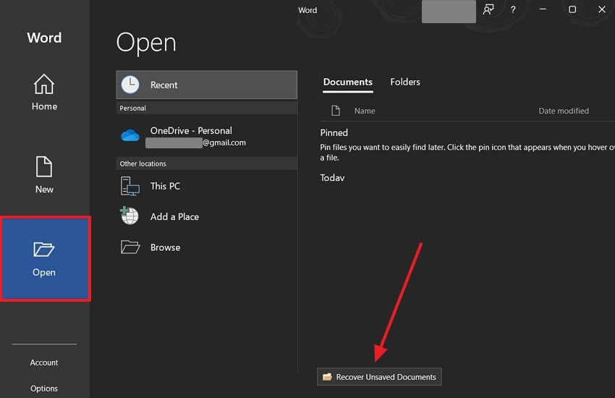This screenshot has height=398, width=615.
Task: Click the file type icon column header
Action: click(x=336, y=111)
